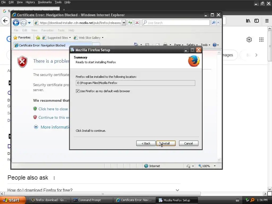This screenshot has height=204, width=272.
Task: Open the IE Page command dropdown
Action: coord(179,45)
